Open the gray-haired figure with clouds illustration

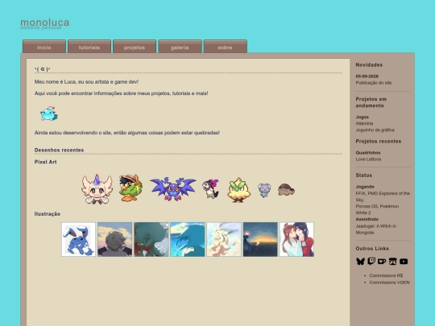tap(115, 239)
